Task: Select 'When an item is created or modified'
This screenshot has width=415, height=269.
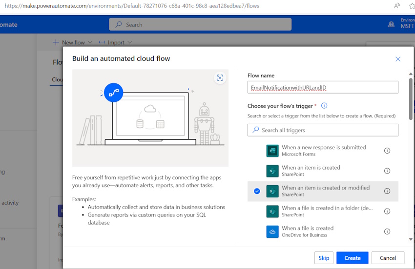Action: point(323,192)
